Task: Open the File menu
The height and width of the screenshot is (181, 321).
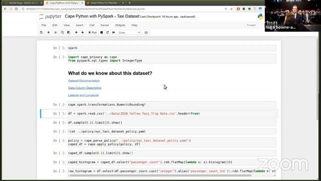Action: click(x=44, y=25)
